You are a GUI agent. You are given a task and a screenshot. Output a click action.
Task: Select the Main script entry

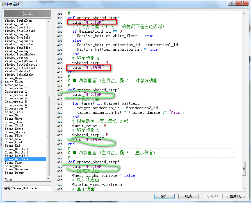(8, 179)
